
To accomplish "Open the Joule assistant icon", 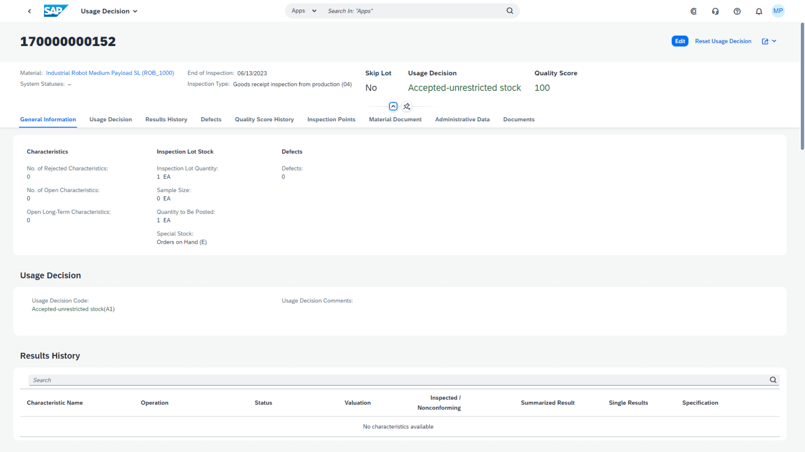I will [x=693, y=10].
